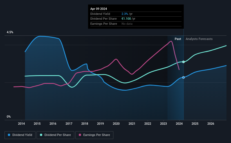The width and height of the screenshot is (231, 143).
Task: Click the Apr 09 2024 tooltip date
Action: (98, 9)
